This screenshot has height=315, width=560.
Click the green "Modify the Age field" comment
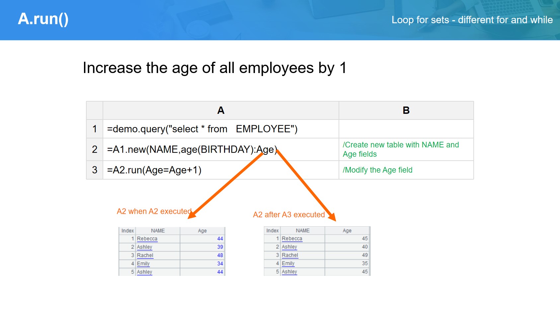pos(377,170)
